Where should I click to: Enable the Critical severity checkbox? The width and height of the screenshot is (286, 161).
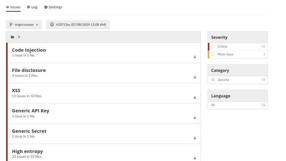click(x=213, y=47)
